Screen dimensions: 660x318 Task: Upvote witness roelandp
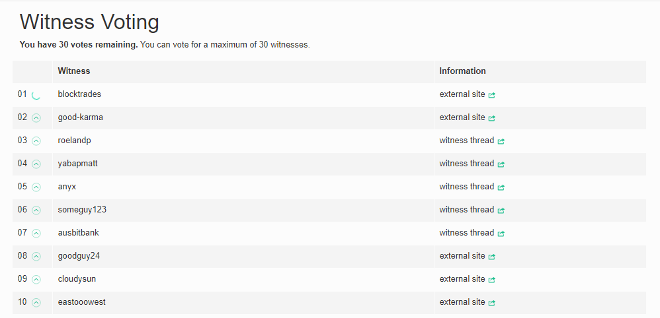(x=36, y=141)
